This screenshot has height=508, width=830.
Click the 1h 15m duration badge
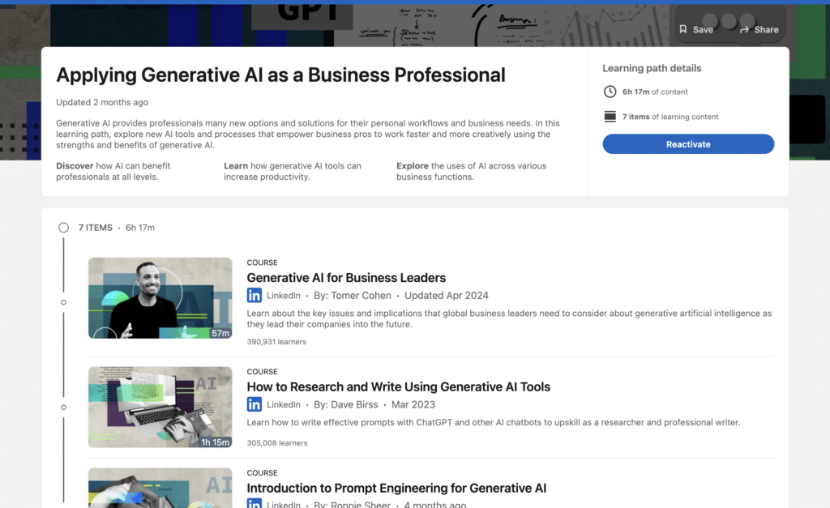pos(215,442)
